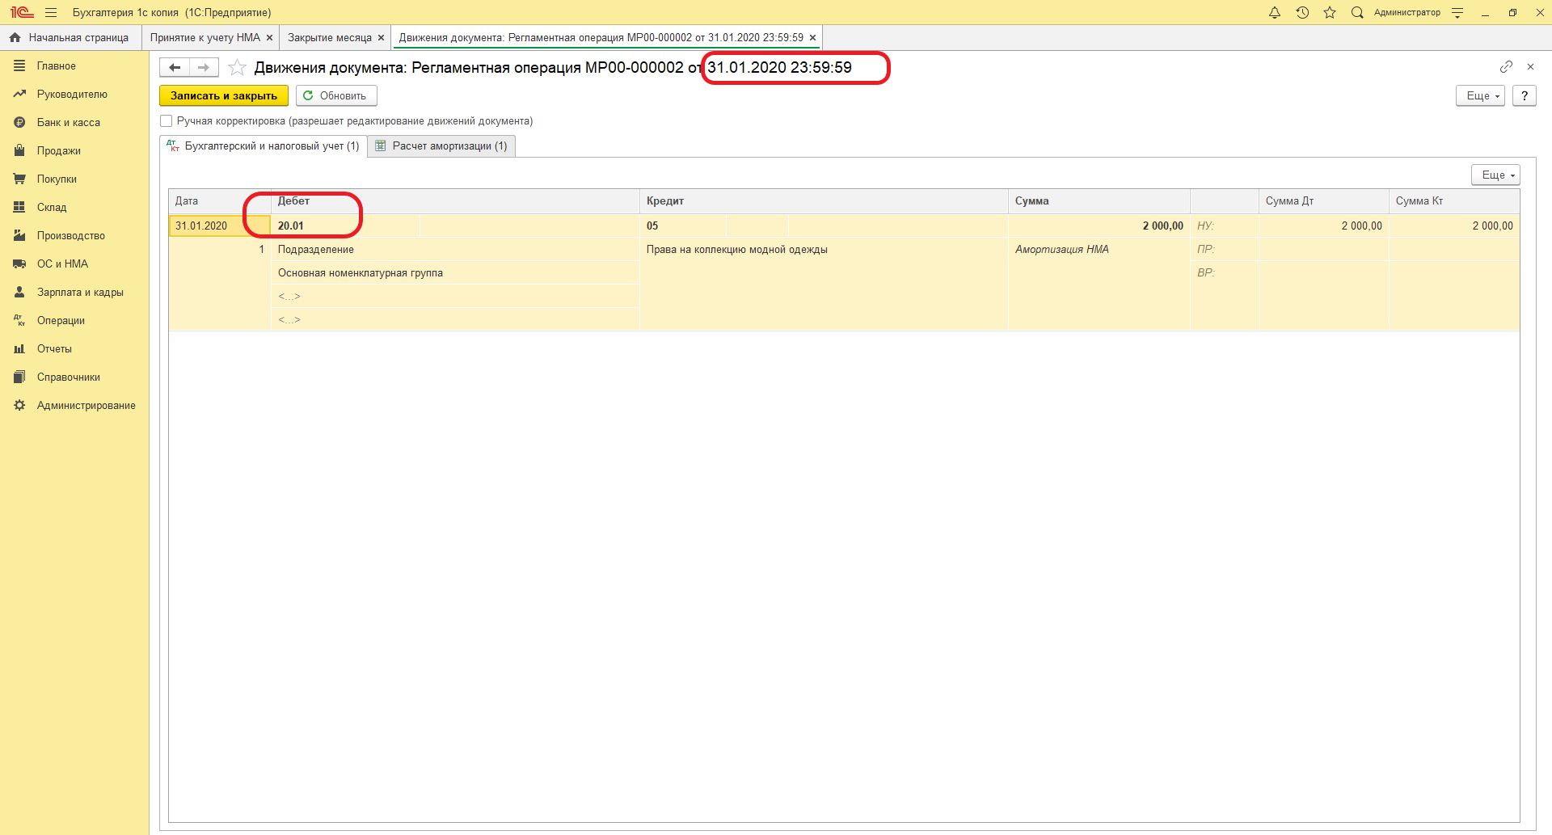This screenshot has width=1552, height=835.
Task: Click the notifications bell icon
Action: coord(1275,12)
